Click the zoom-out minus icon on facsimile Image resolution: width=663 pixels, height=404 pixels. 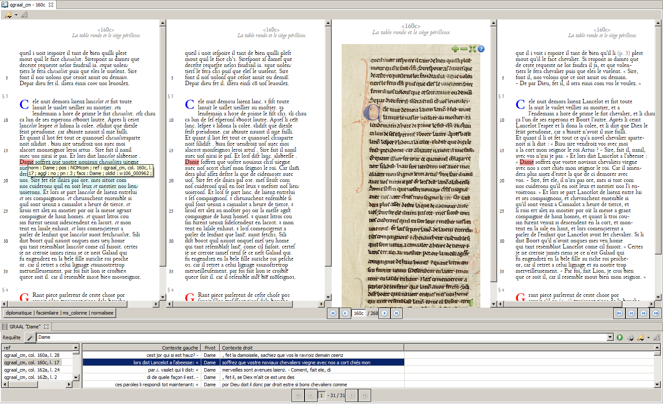tap(463, 49)
